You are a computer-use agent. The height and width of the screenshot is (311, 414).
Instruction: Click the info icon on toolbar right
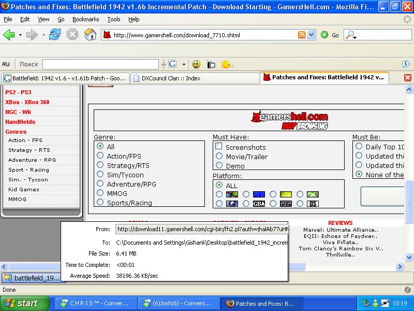tap(406, 64)
